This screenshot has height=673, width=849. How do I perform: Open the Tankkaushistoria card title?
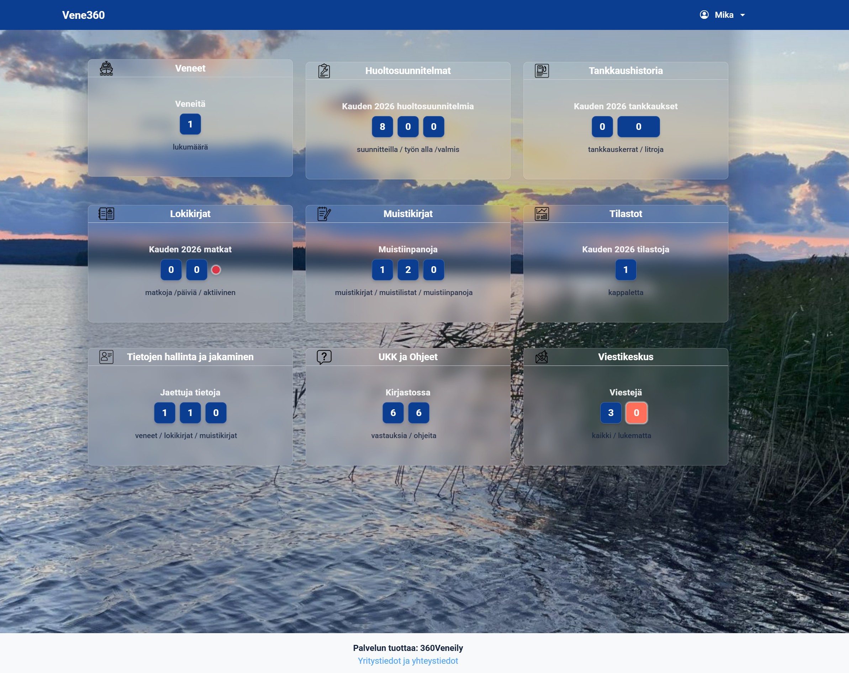point(625,71)
